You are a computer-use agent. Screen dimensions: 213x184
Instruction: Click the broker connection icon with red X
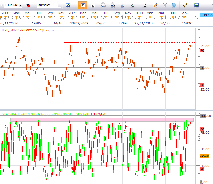click(28, 5)
